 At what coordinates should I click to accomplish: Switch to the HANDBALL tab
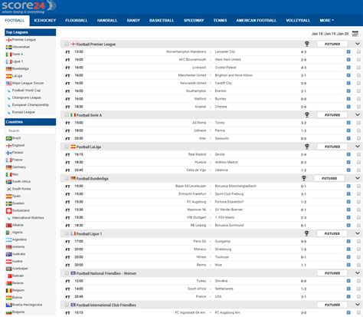107,21
